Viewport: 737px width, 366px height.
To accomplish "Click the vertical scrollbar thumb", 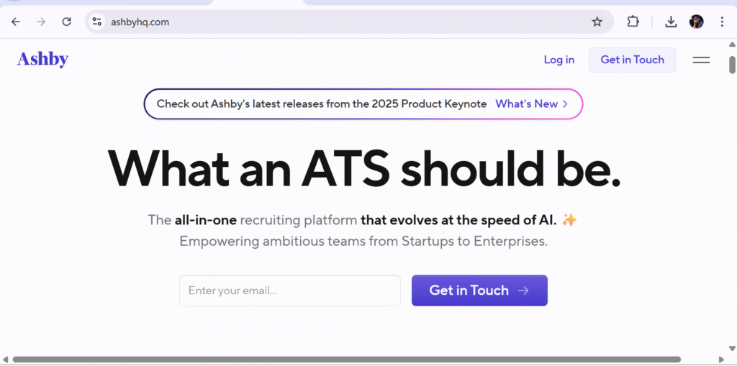I will pos(732,65).
